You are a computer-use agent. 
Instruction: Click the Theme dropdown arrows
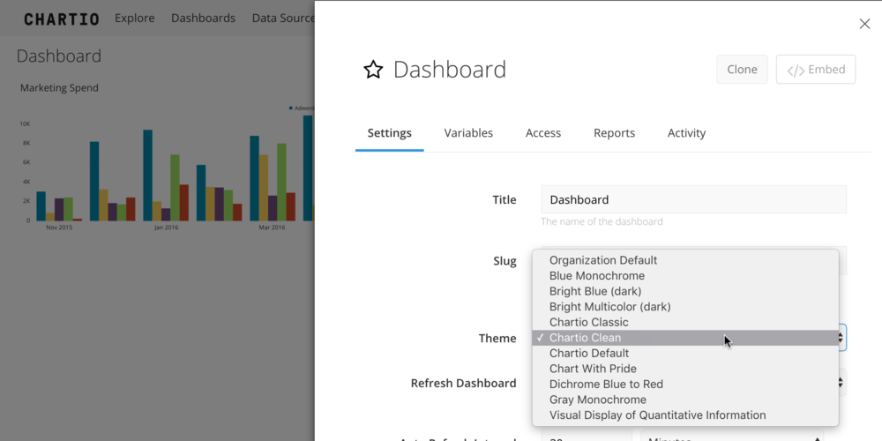point(841,338)
